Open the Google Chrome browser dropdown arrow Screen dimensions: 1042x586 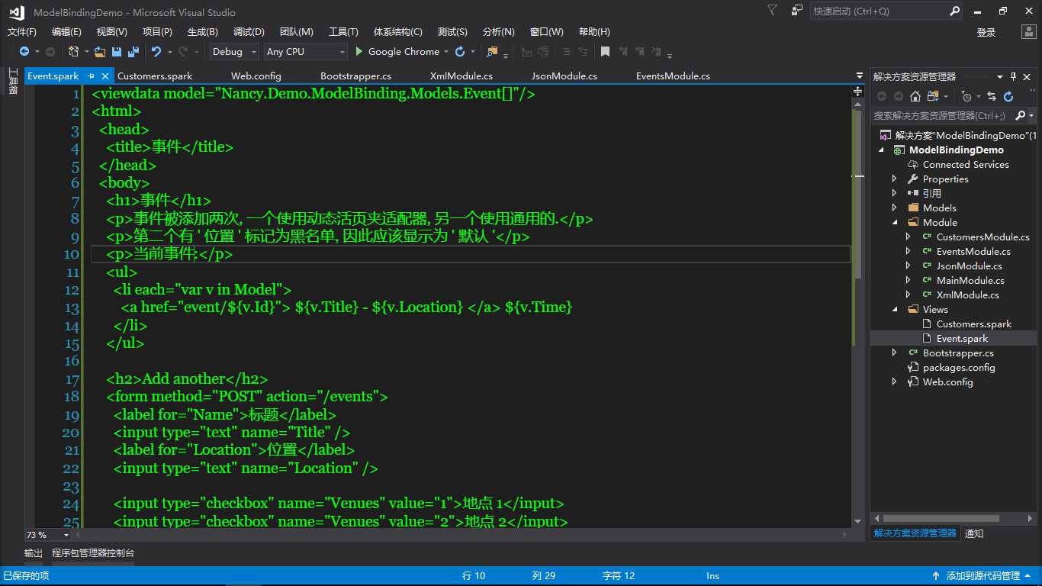tap(446, 52)
